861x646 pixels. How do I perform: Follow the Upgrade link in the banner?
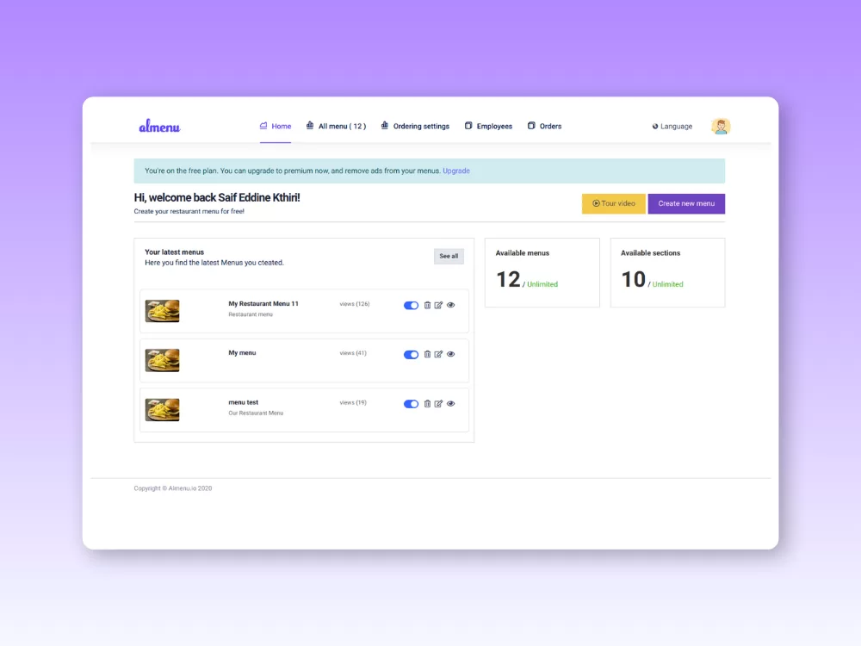pos(456,171)
